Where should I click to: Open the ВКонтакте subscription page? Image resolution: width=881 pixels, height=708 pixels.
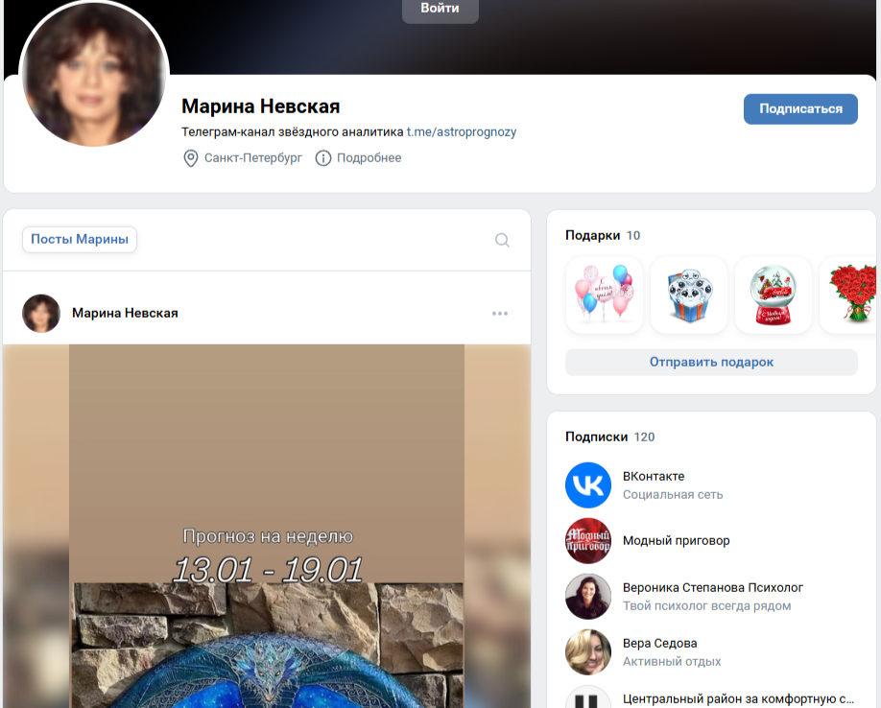[x=654, y=476]
